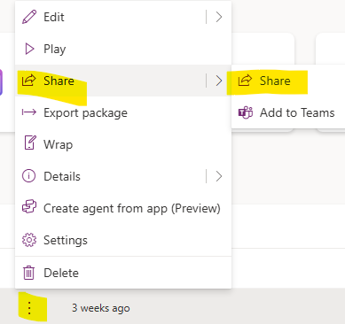Click the pencil Edit icon
This screenshot has width=345, height=324.
coord(29,17)
